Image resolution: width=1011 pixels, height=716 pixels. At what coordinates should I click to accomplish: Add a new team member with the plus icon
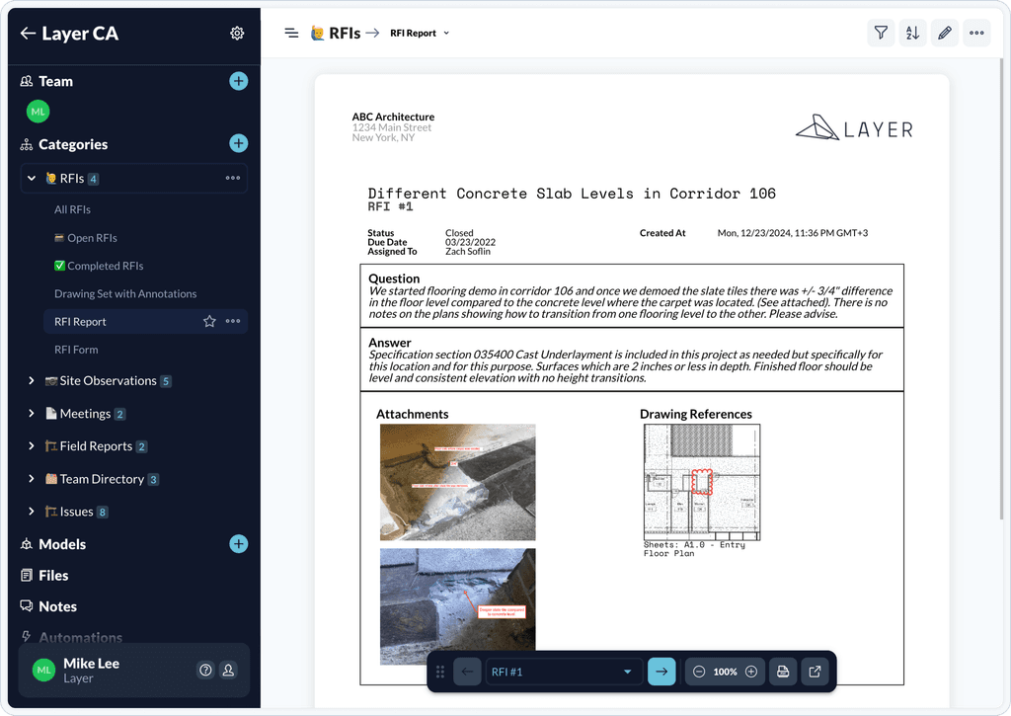239,81
